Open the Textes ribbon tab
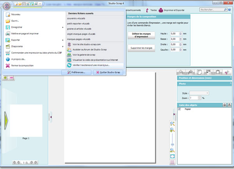This screenshot has height=169, width=234. click(x=151, y=10)
